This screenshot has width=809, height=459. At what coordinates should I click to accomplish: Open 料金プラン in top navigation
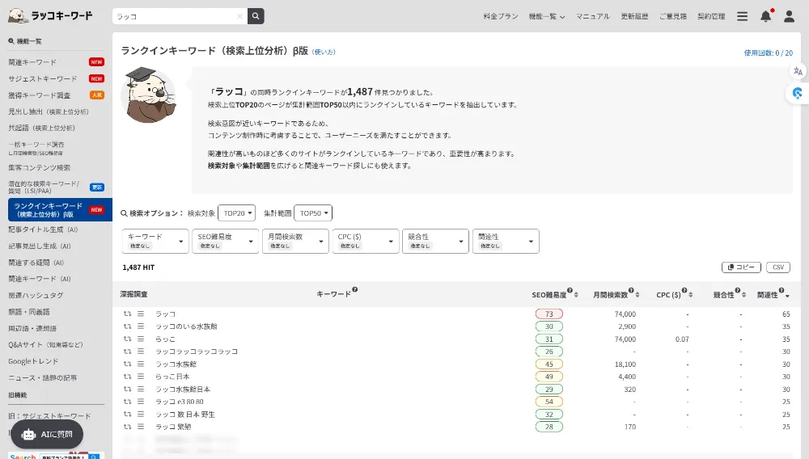501,16
